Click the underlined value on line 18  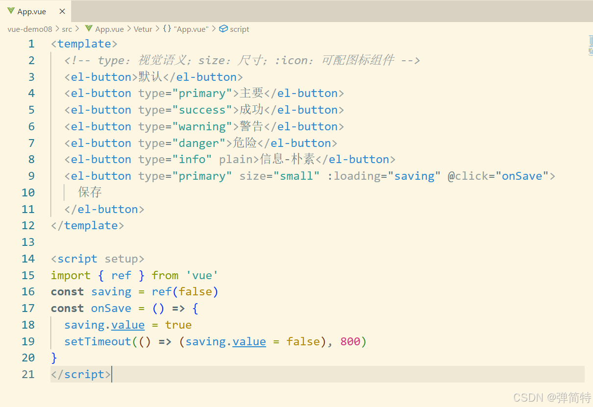[128, 325]
